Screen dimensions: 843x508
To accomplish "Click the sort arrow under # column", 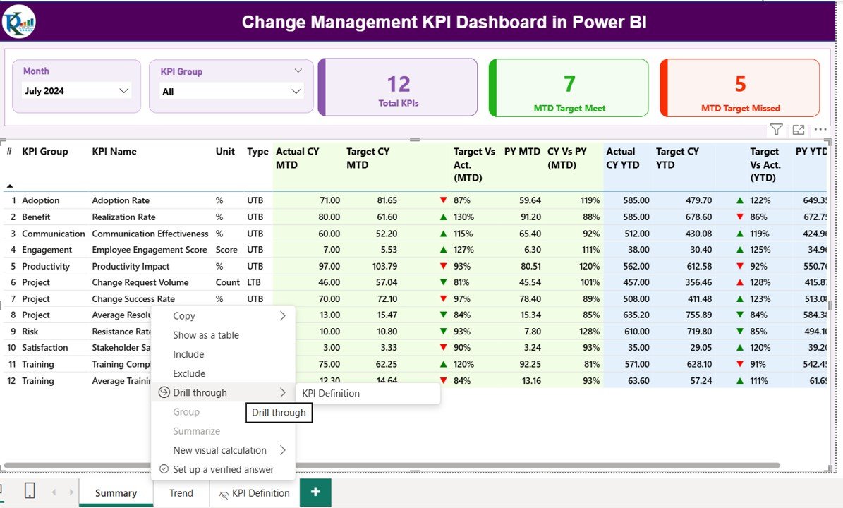I will tap(10, 186).
